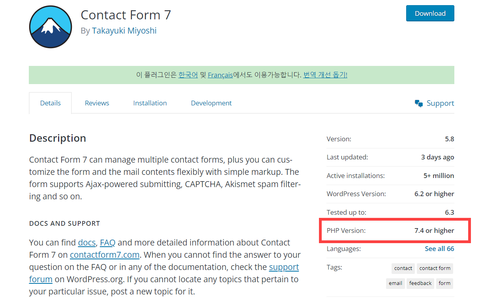This screenshot has width=480, height=298.
Task: Open the Korean translation link 한국어
Action: (188, 75)
